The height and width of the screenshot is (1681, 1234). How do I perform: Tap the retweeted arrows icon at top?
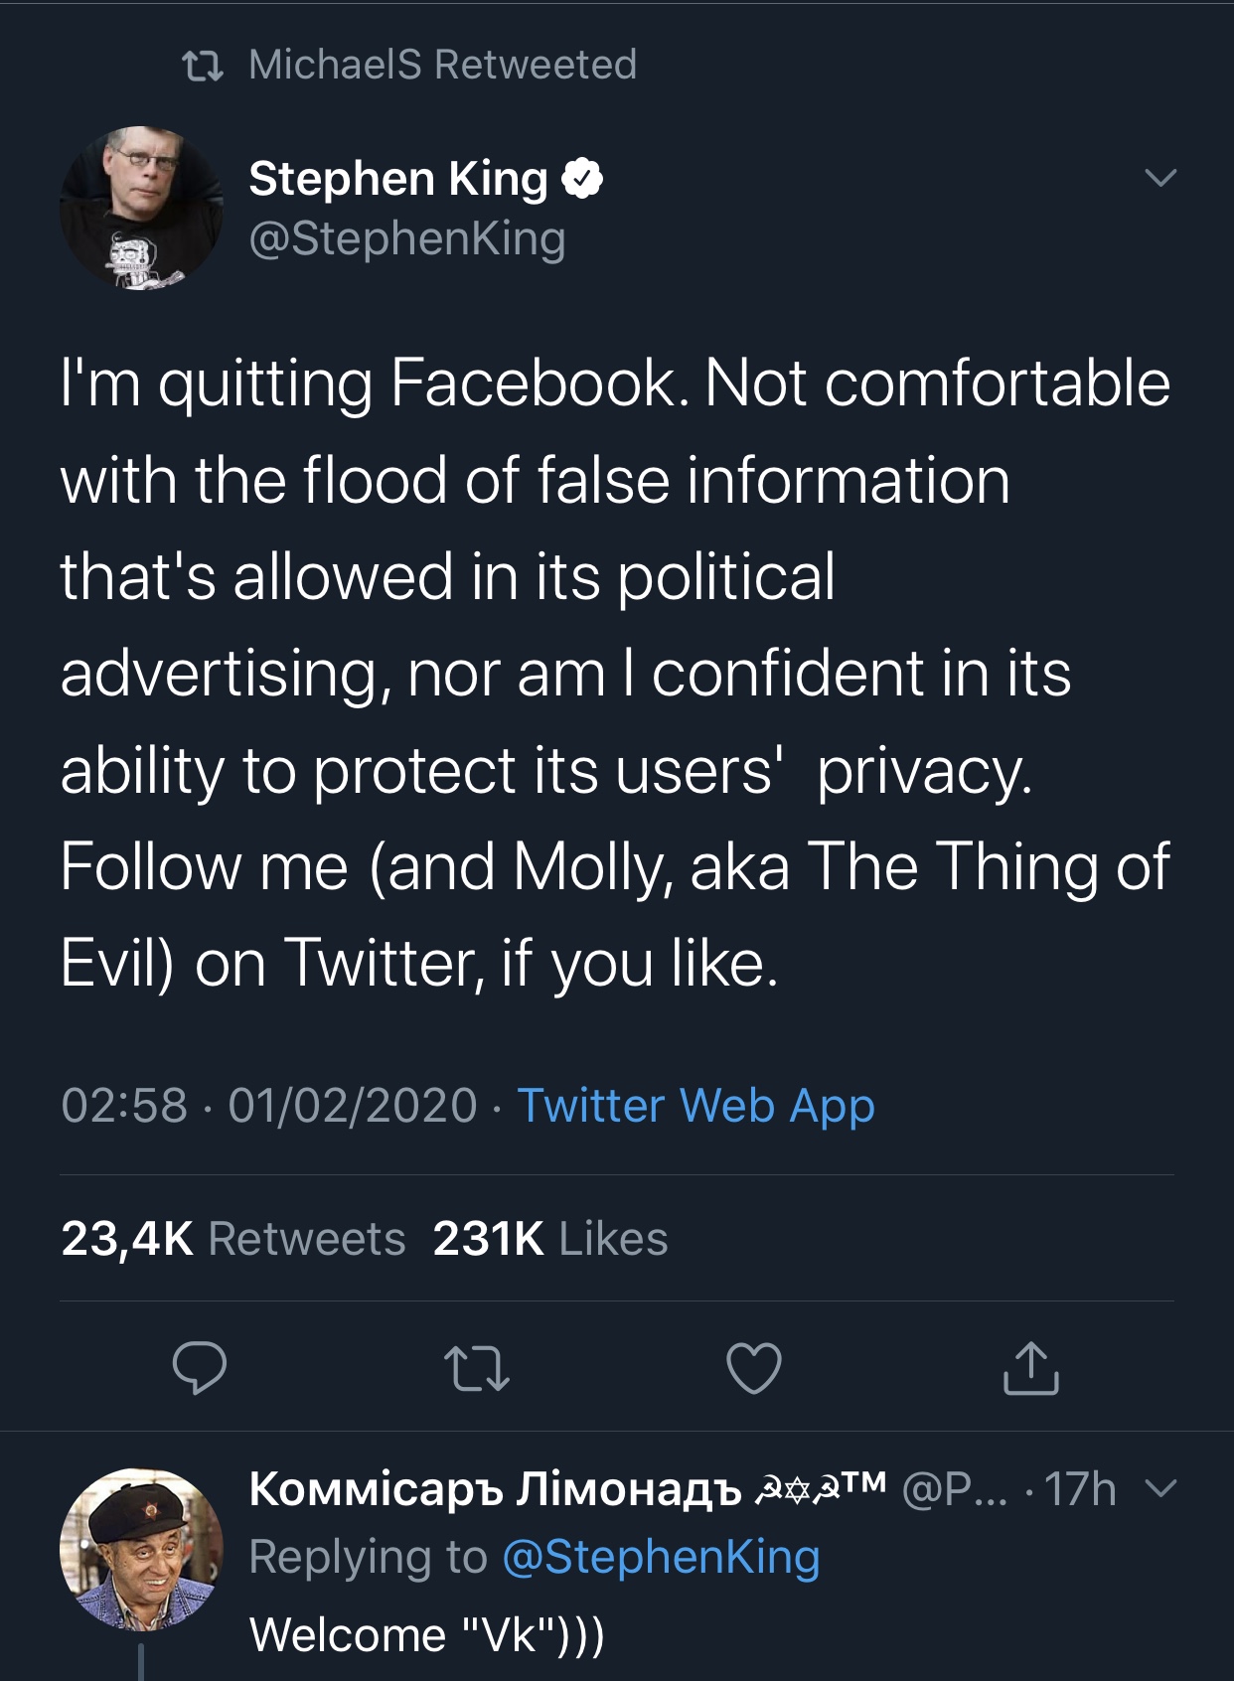203,67
